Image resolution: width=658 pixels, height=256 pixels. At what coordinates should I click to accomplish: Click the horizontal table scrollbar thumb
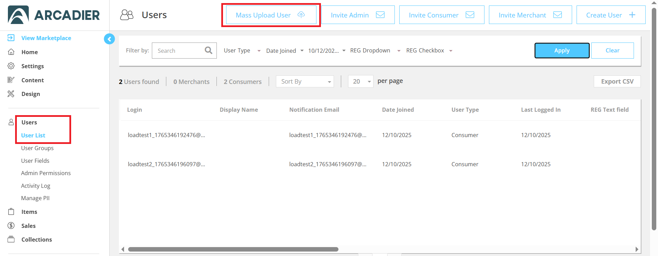pos(233,249)
